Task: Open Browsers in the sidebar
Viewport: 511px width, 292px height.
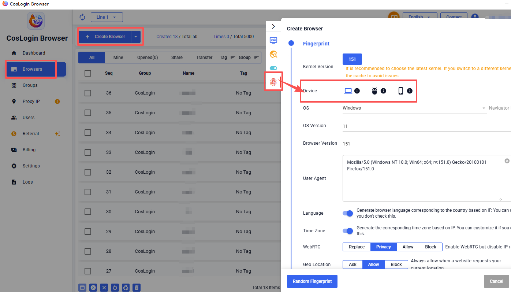Action: click(36, 69)
